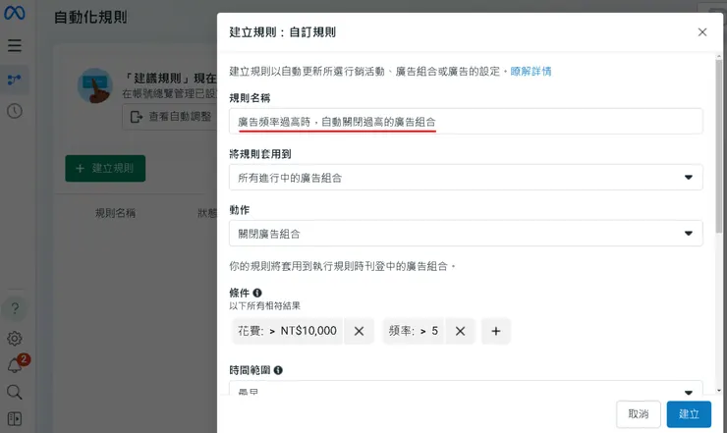Edit the 花費 > NT$10,000 condition chip
Image resolution: width=727 pixels, height=433 pixels.
click(x=288, y=331)
